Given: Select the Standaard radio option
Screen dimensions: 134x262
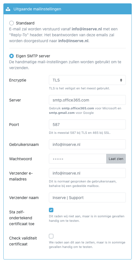Looking at the screenshot, I should coord(12,23).
